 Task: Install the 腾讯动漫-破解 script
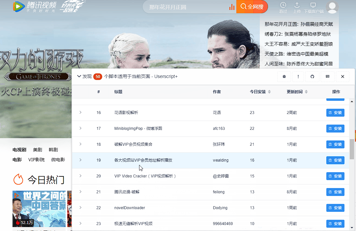(x=335, y=192)
